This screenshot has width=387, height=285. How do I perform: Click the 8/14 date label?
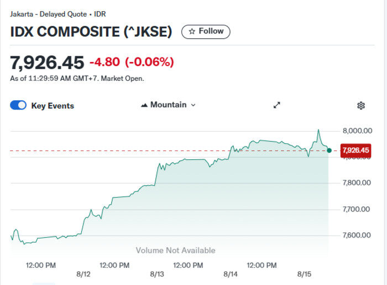tap(231, 274)
